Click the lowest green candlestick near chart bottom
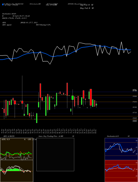Screen dimensions: 138x182 (37, 118)
